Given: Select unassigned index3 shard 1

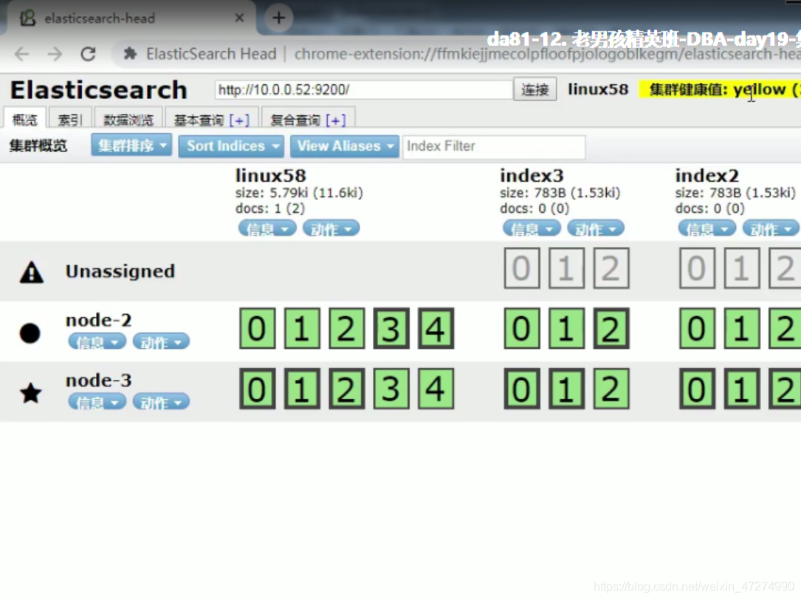Looking at the screenshot, I should tap(566, 268).
